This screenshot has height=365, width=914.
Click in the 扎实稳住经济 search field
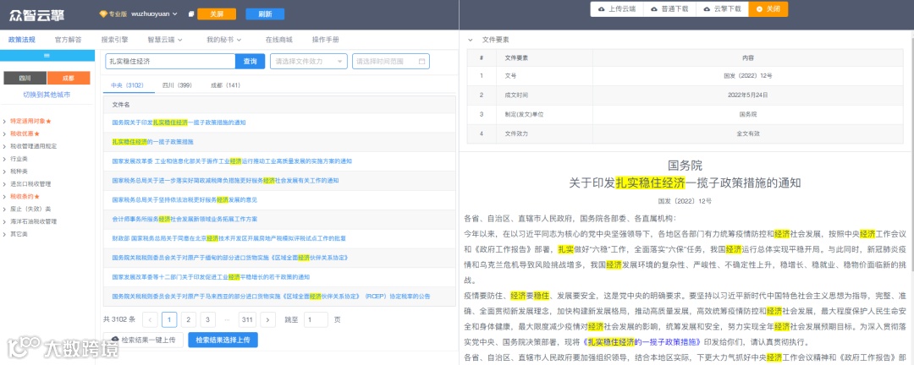tap(170, 61)
